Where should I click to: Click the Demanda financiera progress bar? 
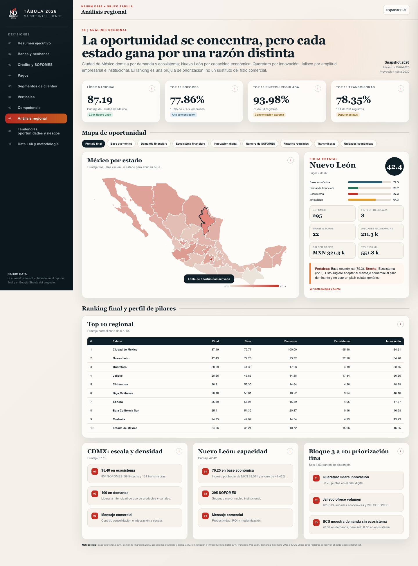click(370, 188)
